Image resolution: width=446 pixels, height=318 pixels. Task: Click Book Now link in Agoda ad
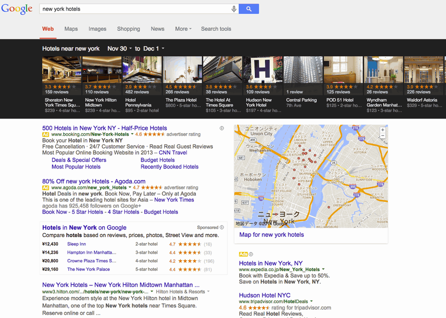55,212
